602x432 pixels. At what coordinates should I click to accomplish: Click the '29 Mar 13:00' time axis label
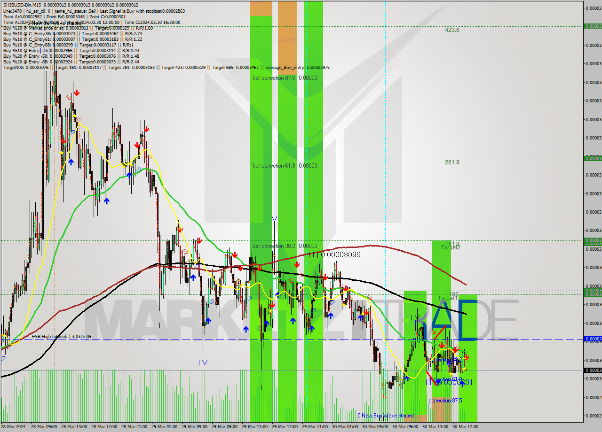click(254, 427)
